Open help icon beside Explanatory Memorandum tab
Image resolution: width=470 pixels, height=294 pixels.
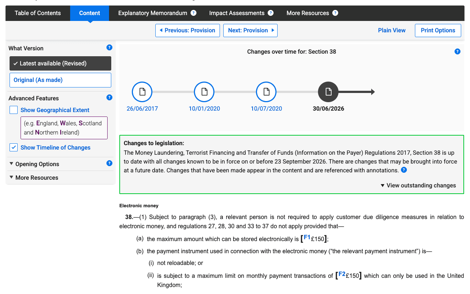pyautogui.click(x=194, y=13)
